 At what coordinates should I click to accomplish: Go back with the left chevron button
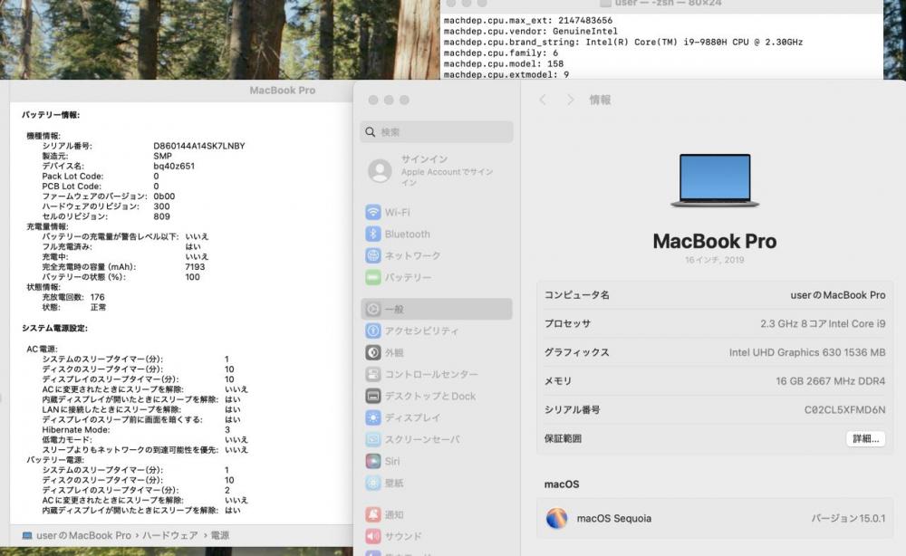pyautogui.click(x=543, y=100)
